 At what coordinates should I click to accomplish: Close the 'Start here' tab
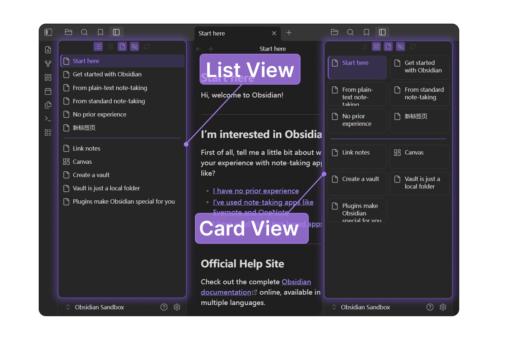tap(274, 33)
